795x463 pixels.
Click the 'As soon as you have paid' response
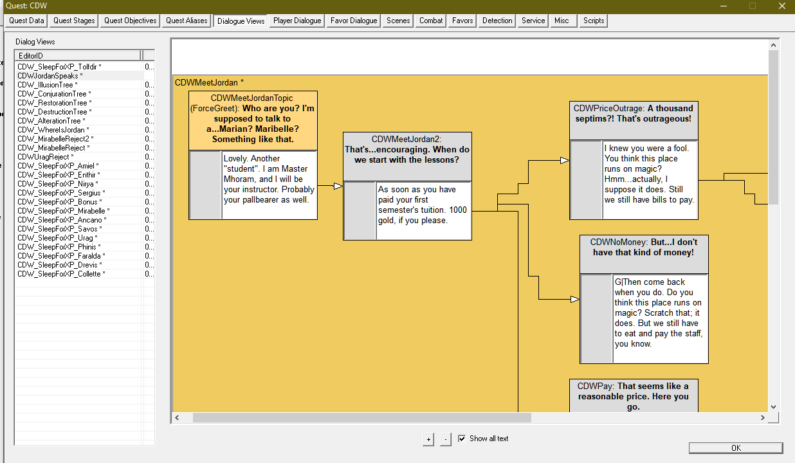(423, 210)
